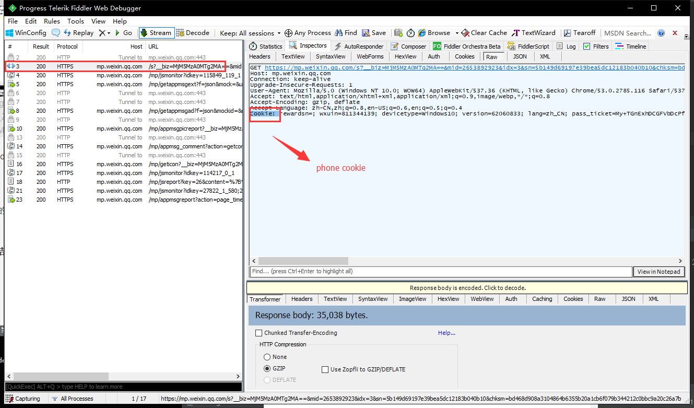Open Find sessions binoculars
The height and width of the screenshot is (408, 694).
click(x=346, y=33)
